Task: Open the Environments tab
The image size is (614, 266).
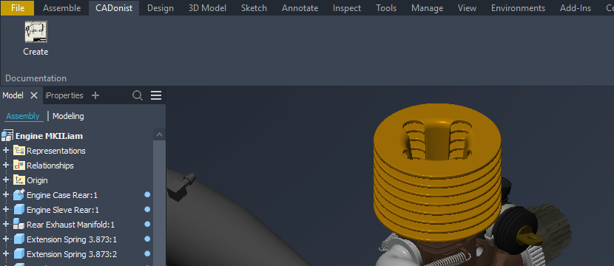Action: coord(518,8)
